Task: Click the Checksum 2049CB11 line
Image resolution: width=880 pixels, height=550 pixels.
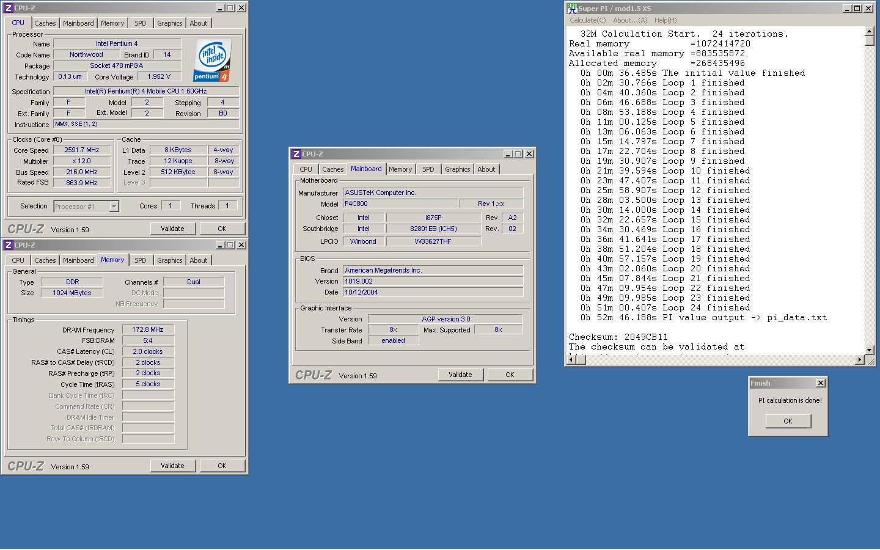Action: tap(618, 337)
